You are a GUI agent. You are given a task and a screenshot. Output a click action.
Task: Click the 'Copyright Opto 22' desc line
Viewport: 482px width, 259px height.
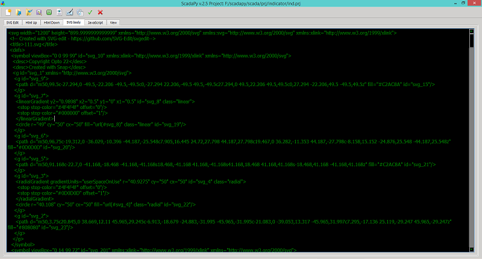pos(49,61)
